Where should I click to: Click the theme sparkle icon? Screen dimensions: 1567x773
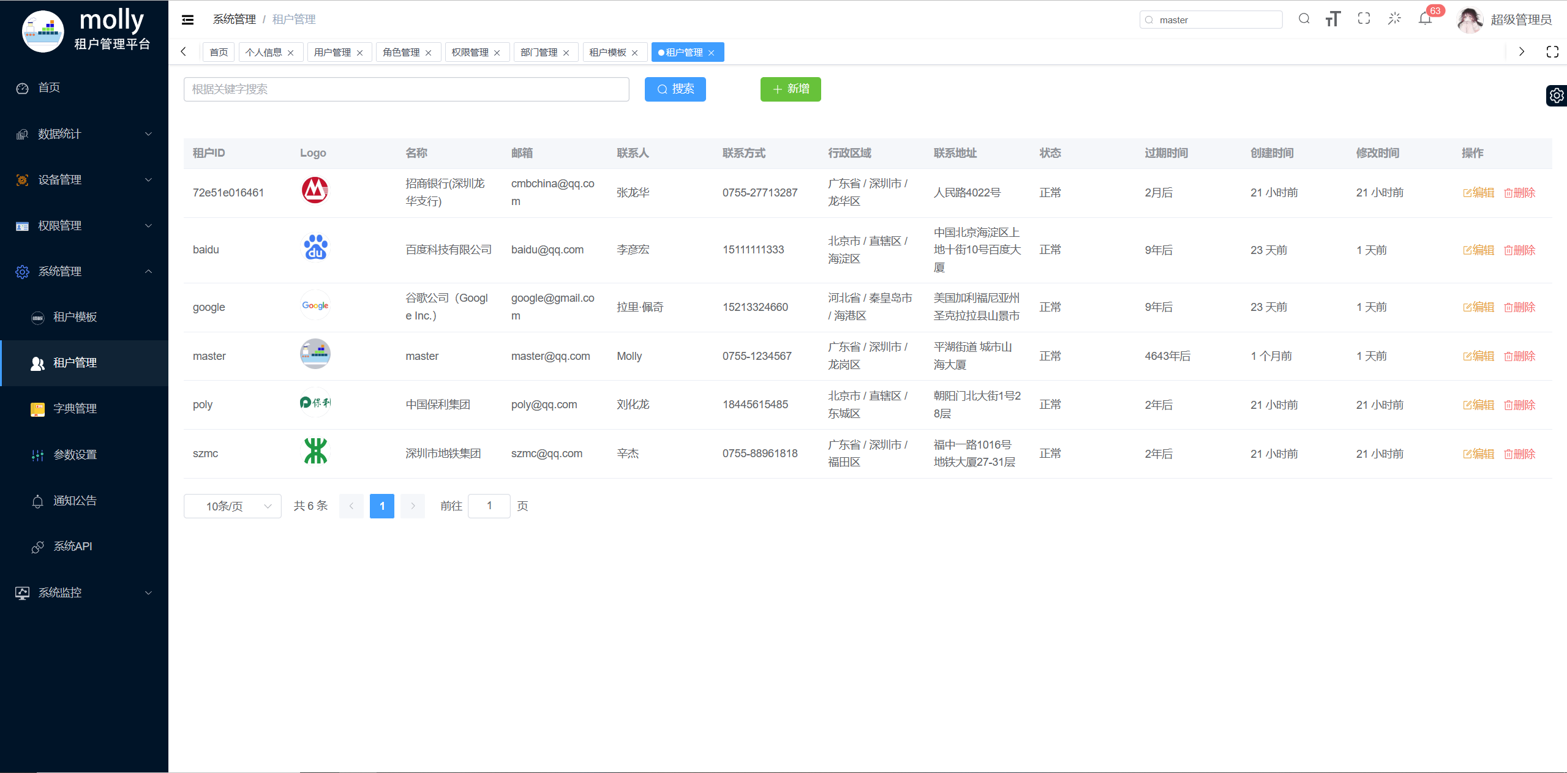1394,19
